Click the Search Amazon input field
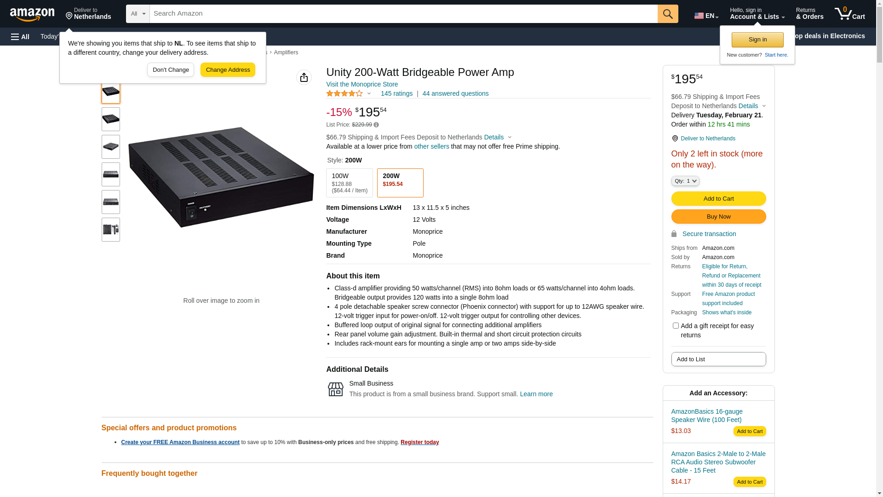The image size is (883, 497). click(403, 14)
